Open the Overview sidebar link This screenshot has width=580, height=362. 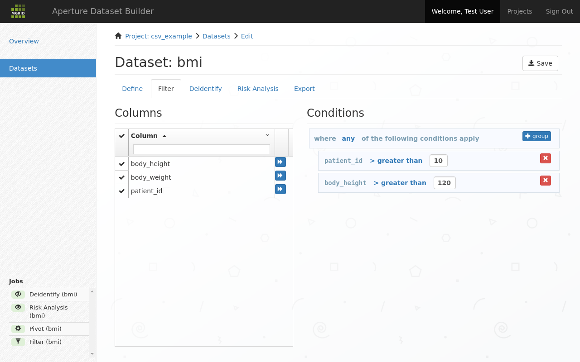tap(24, 41)
